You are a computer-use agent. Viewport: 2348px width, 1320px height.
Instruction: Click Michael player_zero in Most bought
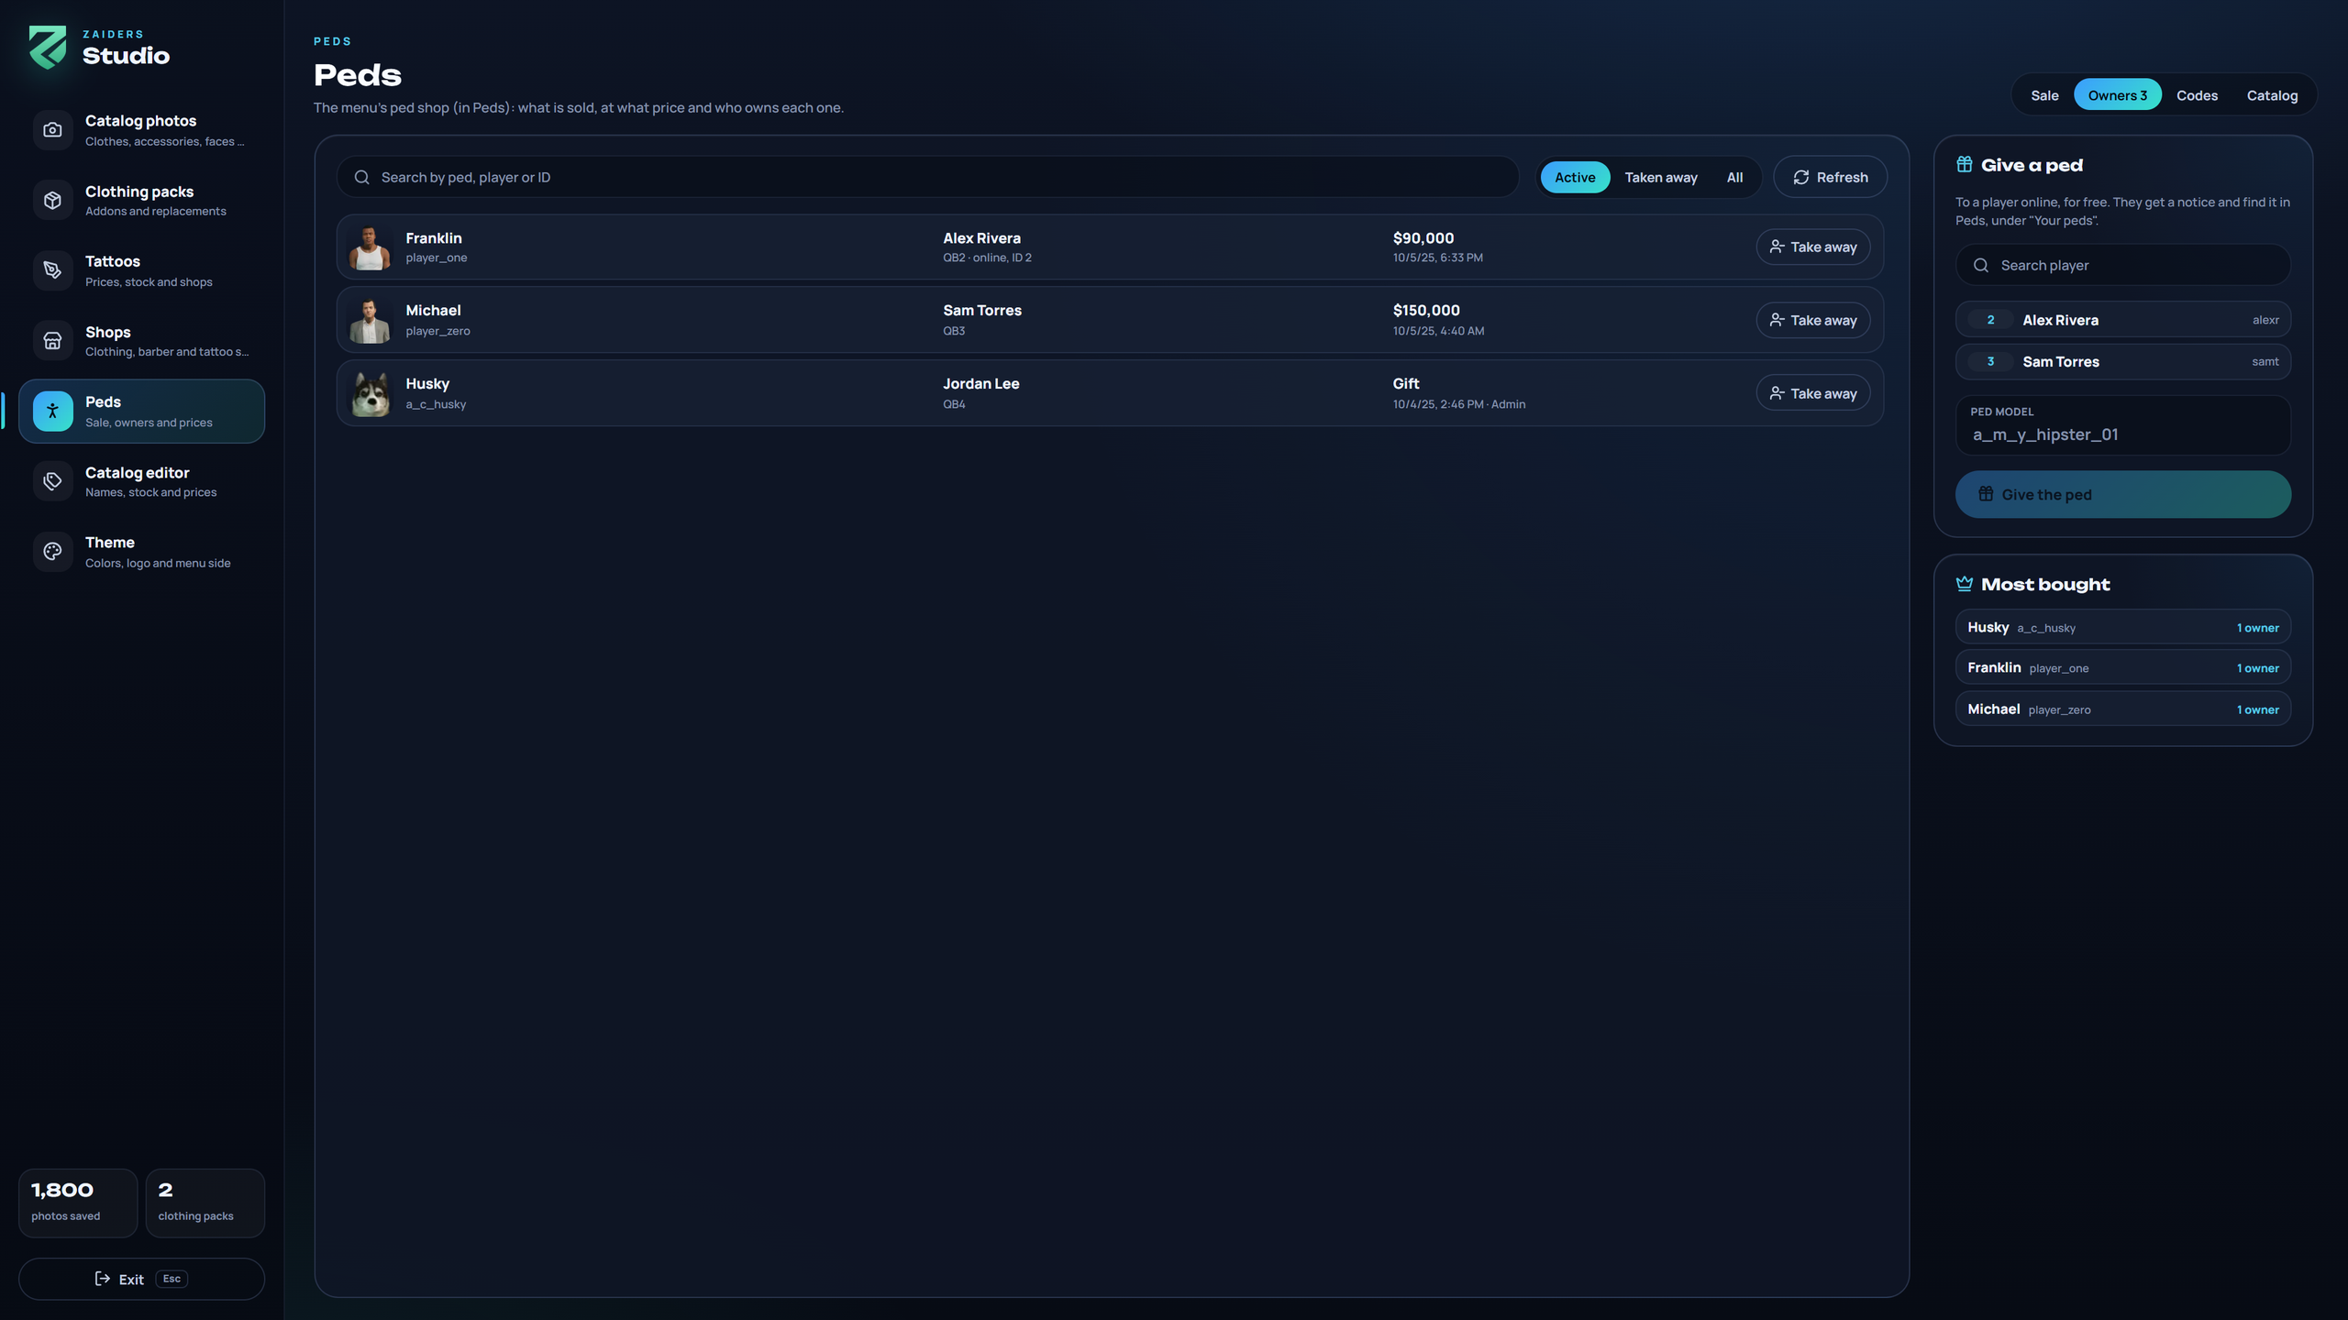pyautogui.click(x=2122, y=709)
